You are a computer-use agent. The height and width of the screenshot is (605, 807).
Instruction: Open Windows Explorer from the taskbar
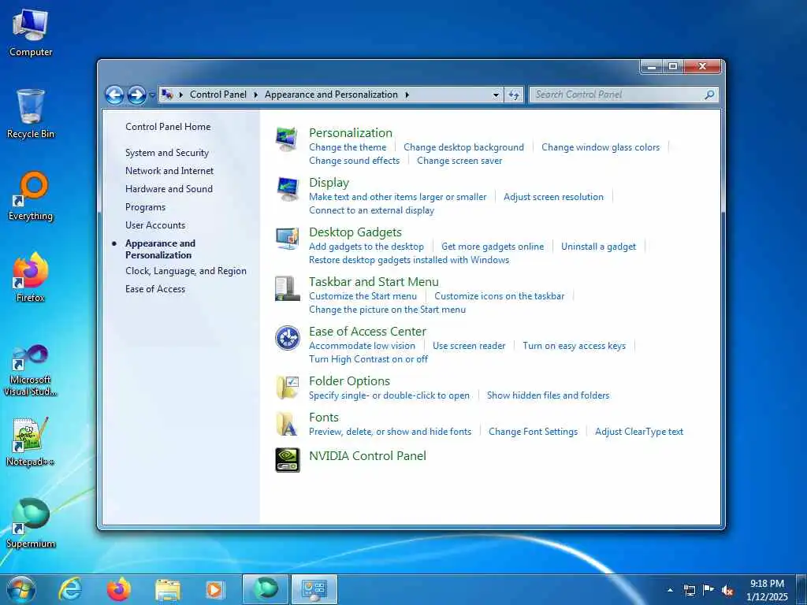click(167, 590)
